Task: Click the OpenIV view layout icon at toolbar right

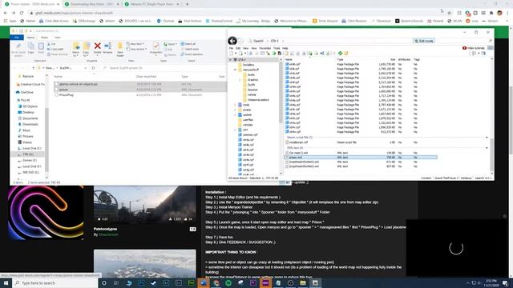Action: pyautogui.click(x=474, y=54)
